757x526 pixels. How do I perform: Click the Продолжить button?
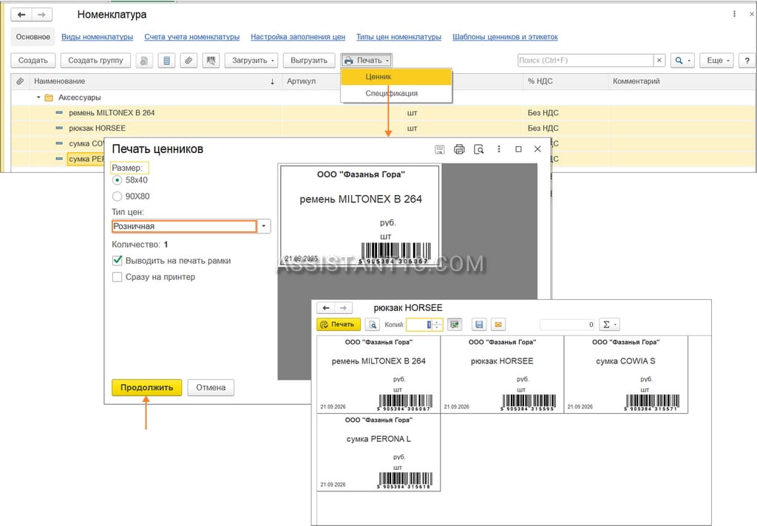click(x=147, y=388)
